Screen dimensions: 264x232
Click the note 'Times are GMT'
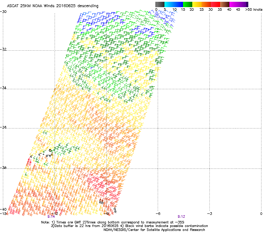(68, 222)
